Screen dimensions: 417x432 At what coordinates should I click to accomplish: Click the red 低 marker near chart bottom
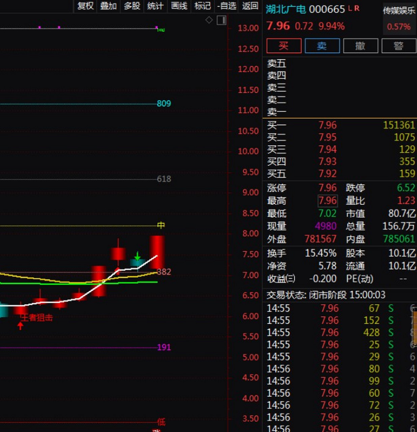161,422
